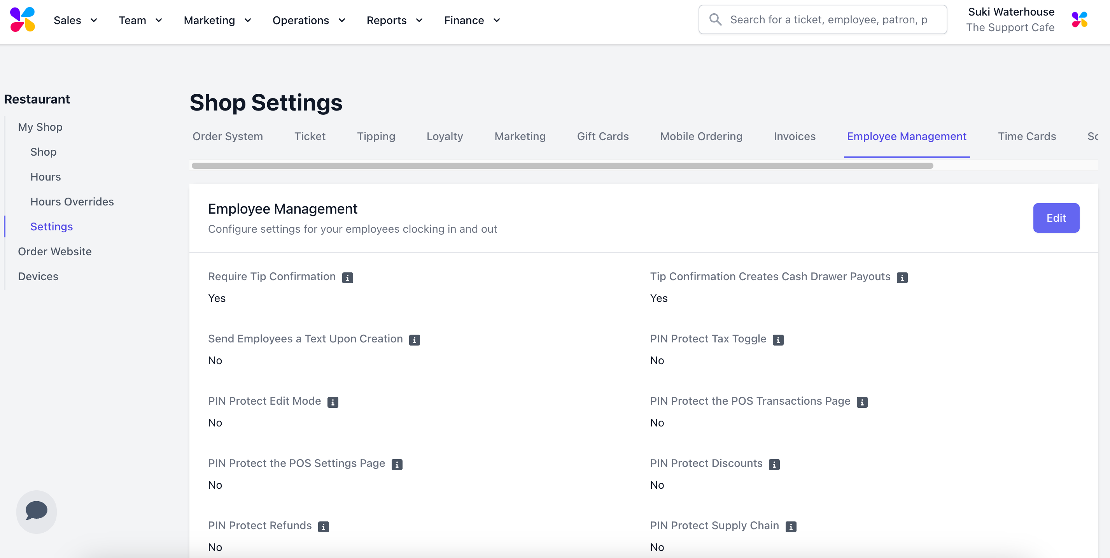Open Hours Overrides in the sidebar
Image resolution: width=1110 pixels, height=558 pixels.
[x=72, y=202]
